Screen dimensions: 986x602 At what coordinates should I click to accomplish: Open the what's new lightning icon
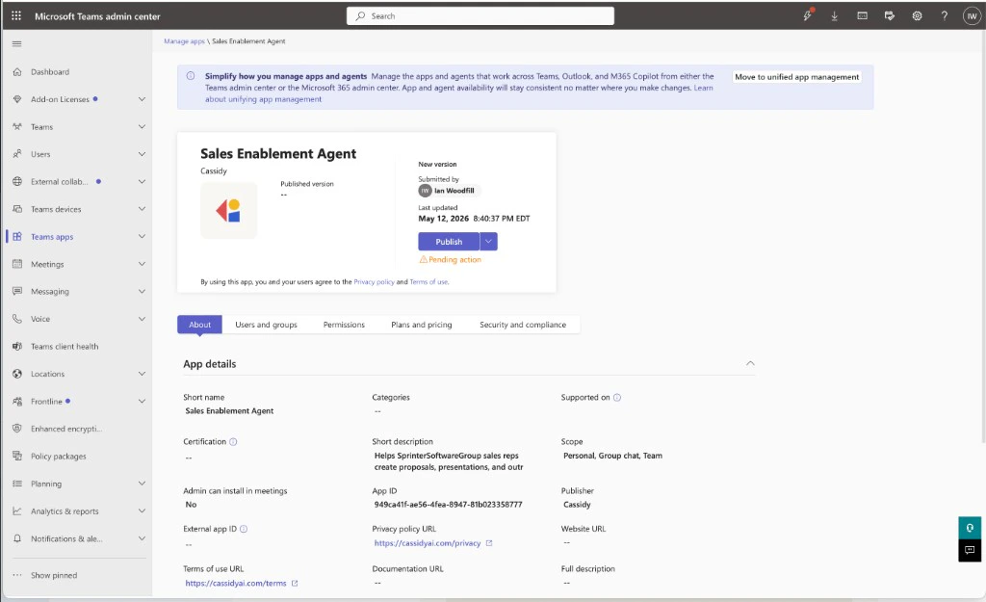808,15
